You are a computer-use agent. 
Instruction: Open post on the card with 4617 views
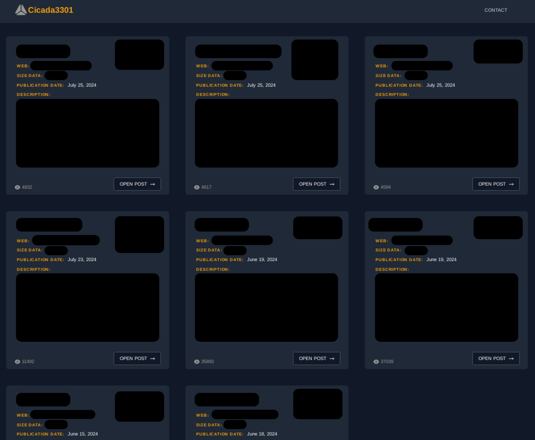click(316, 184)
